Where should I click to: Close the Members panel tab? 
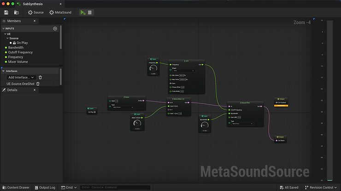[35, 21]
